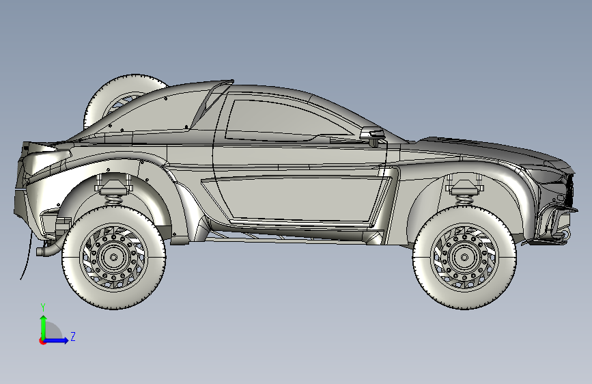Click the red origin dot of the triad

pos(42,341)
